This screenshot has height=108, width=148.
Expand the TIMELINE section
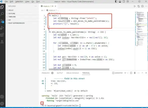coord(22,17)
